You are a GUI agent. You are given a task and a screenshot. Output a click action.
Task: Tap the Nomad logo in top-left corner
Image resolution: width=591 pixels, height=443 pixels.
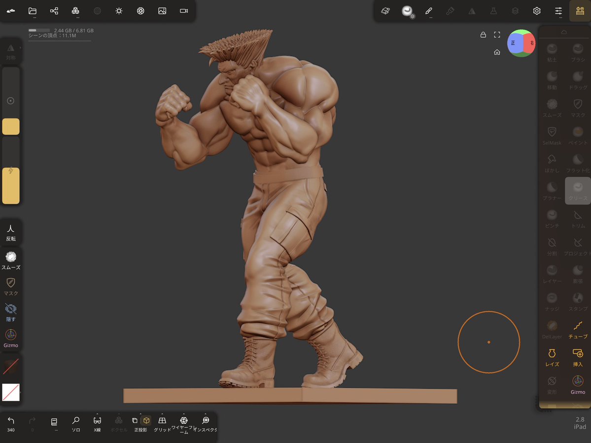[11, 11]
